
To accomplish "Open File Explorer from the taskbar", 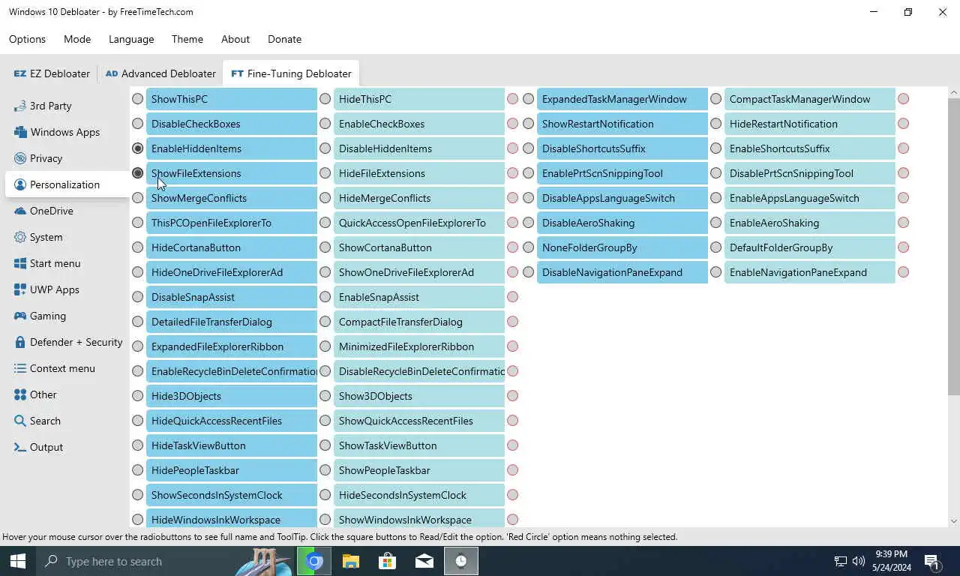I will (x=351, y=561).
